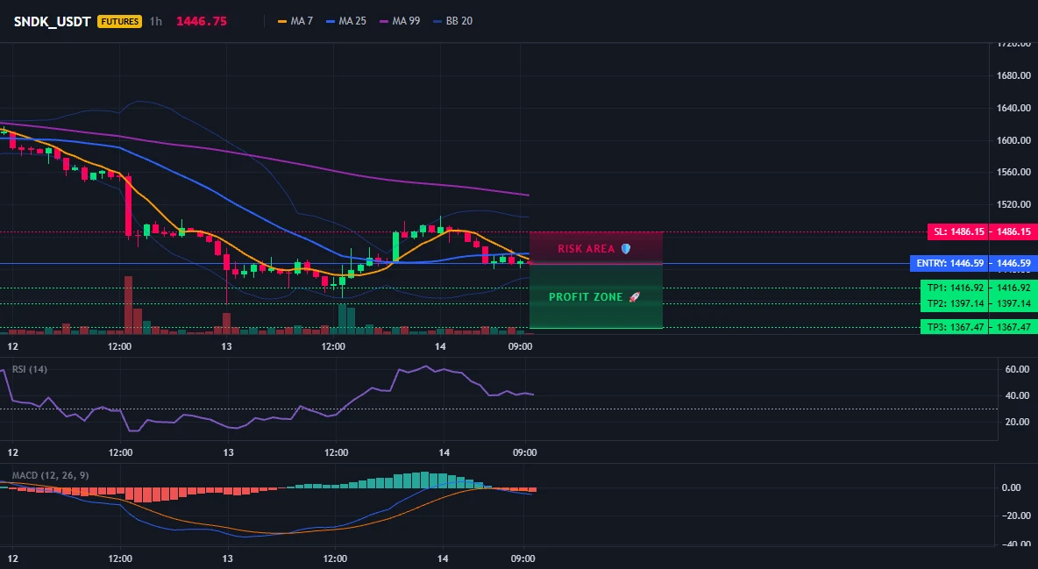
Task: Click the RISK AREA label
Action: pos(587,249)
